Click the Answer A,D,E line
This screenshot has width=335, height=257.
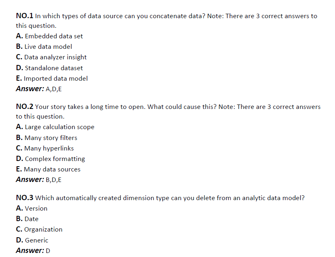pos(39,89)
